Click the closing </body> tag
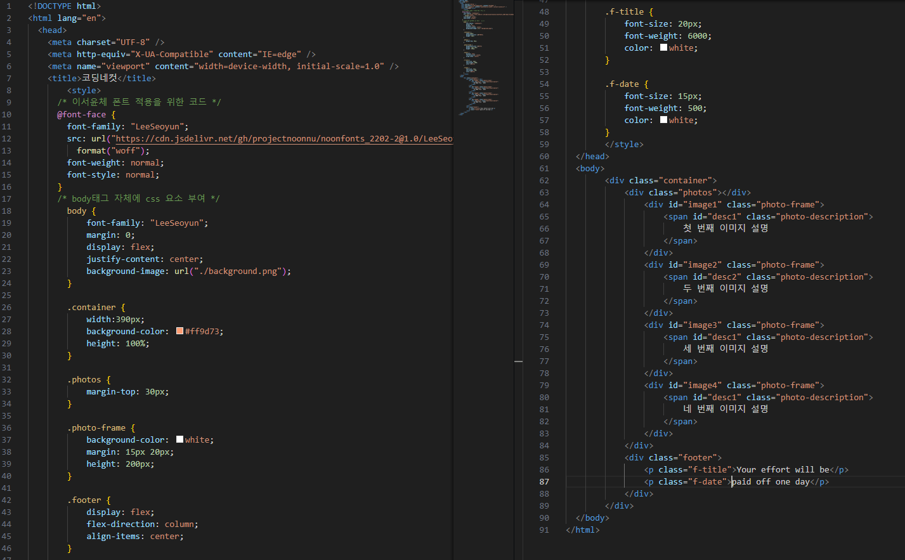The image size is (905, 560). [x=592, y=518]
